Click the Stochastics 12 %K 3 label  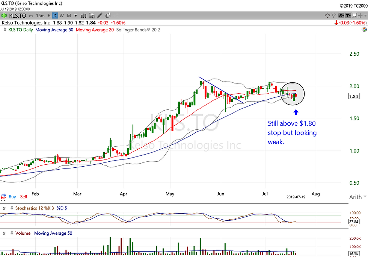coord(35,208)
